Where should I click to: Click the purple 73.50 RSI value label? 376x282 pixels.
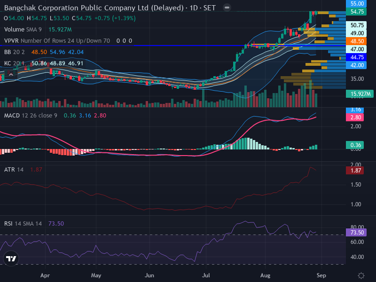(356, 232)
